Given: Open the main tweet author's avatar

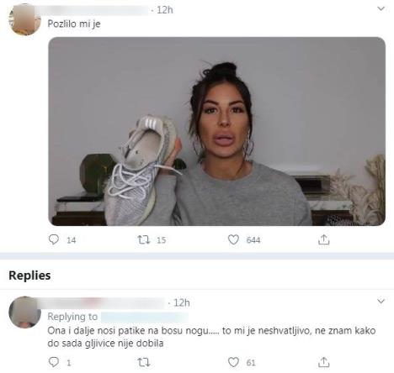Looking at the screenshot, I should click(25, 19).
